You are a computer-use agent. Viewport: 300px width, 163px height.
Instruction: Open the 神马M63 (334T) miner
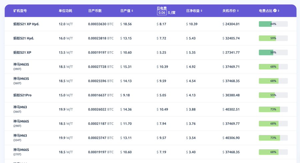coord(20,138)
